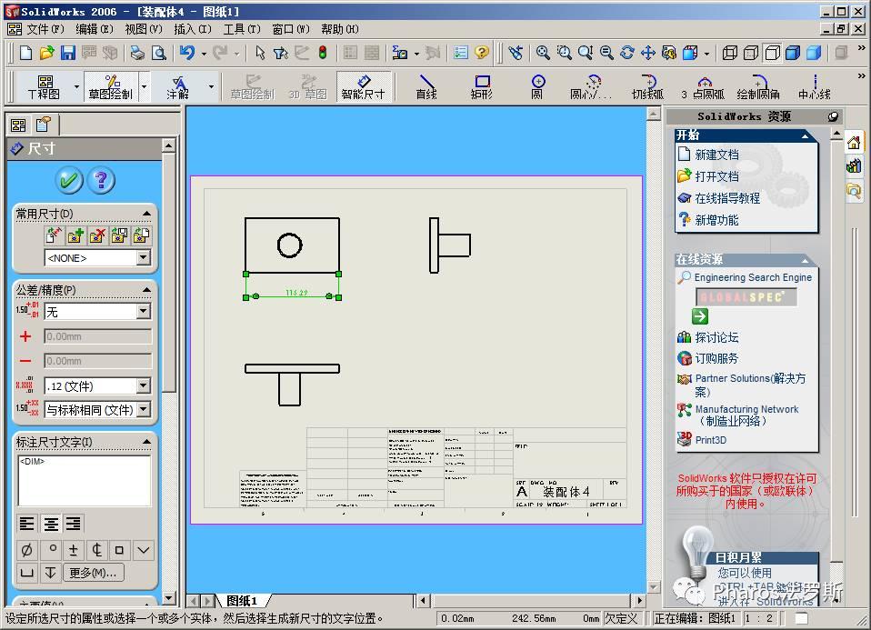Open the 在线指导教程 link
The image size is (871, 630).
click(x=726, y=198)
